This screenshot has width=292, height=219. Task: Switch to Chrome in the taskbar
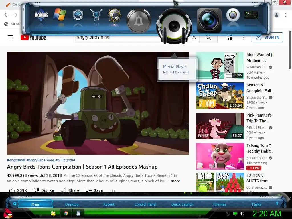pyautogui.click(x=66, y=213)
